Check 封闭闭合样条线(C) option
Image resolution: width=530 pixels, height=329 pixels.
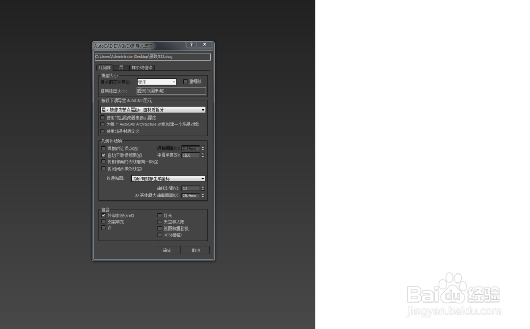(103, 168)
